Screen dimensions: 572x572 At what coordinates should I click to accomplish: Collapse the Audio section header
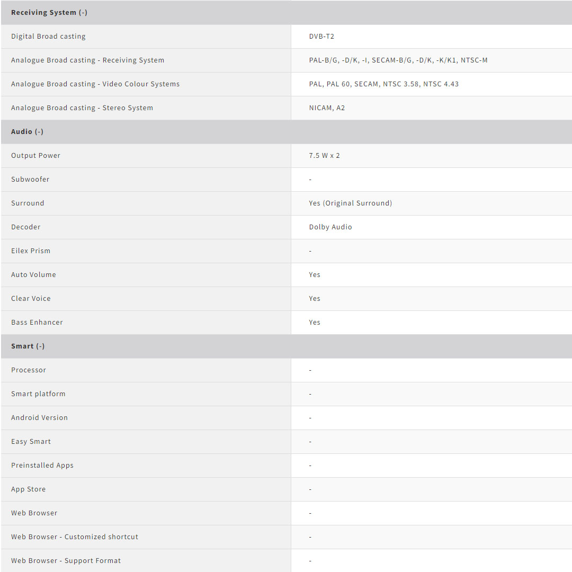point(28,131)
